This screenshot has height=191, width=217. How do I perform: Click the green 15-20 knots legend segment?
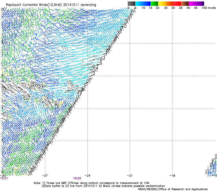click(x=154, y=4)
